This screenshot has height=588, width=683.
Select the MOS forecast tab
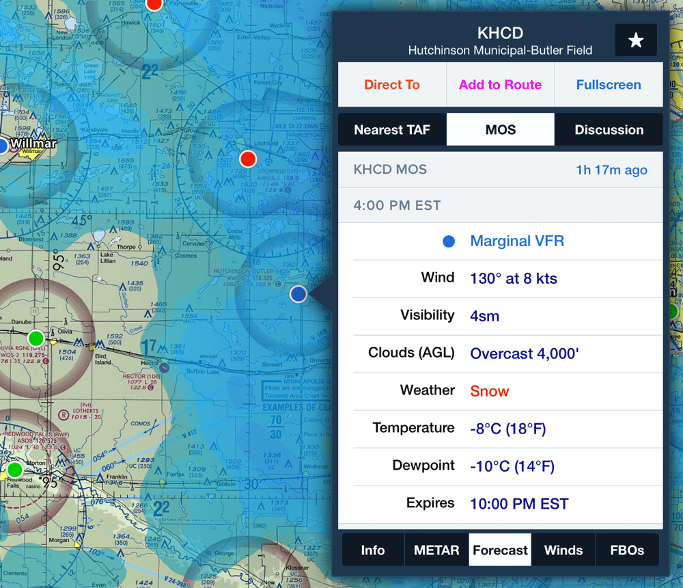tap(501, 130)
